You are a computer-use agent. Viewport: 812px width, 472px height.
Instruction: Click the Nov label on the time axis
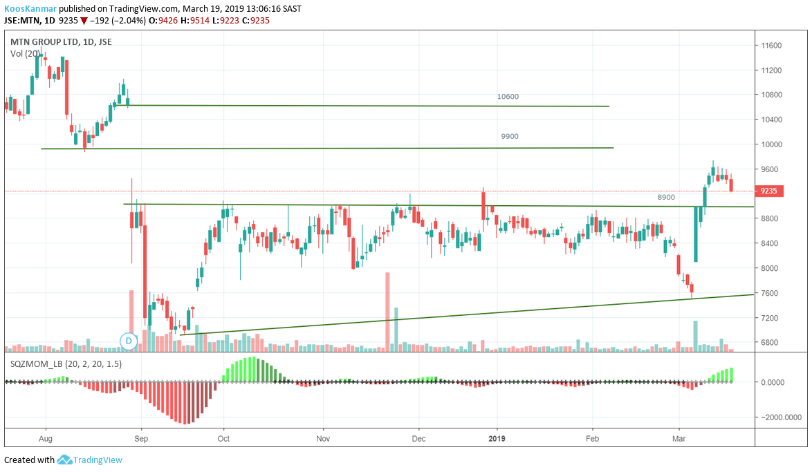pos(323,439)
